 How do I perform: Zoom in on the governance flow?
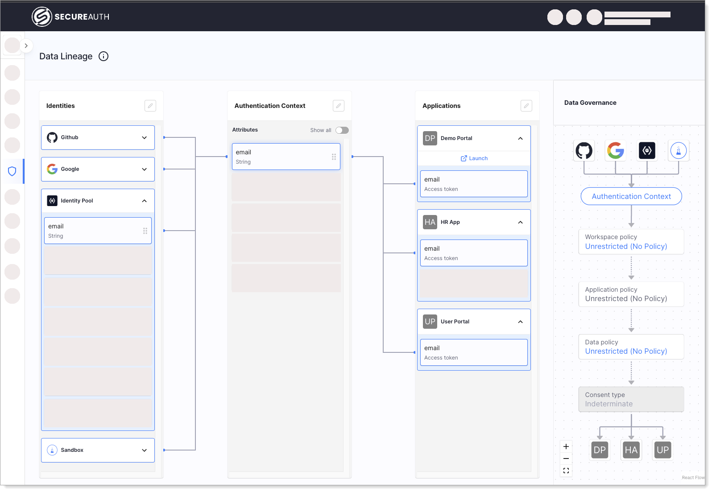tap(566, 447)
